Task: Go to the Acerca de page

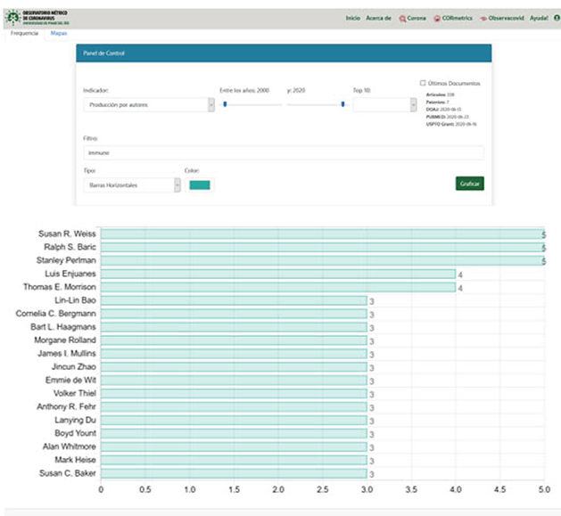Action: coord(378,18)
